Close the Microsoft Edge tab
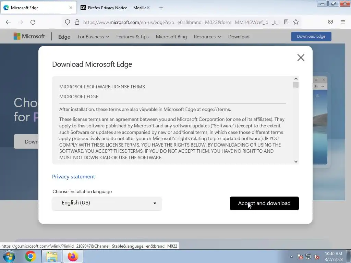This screenshot has width=351, height=263. pyautogui.click(x=71, y=8)
